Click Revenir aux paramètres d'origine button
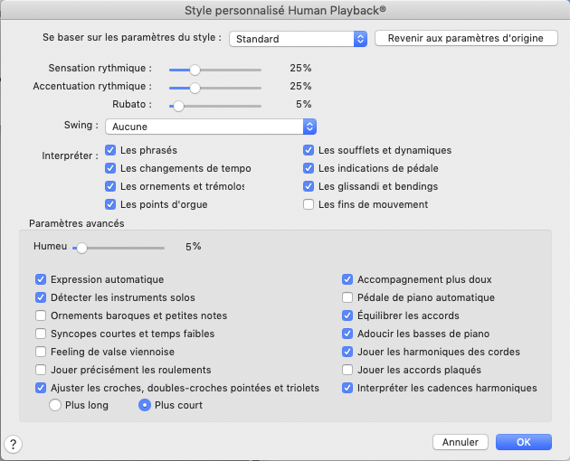Viewport: 570px width, 461px height. pos(466,39)
